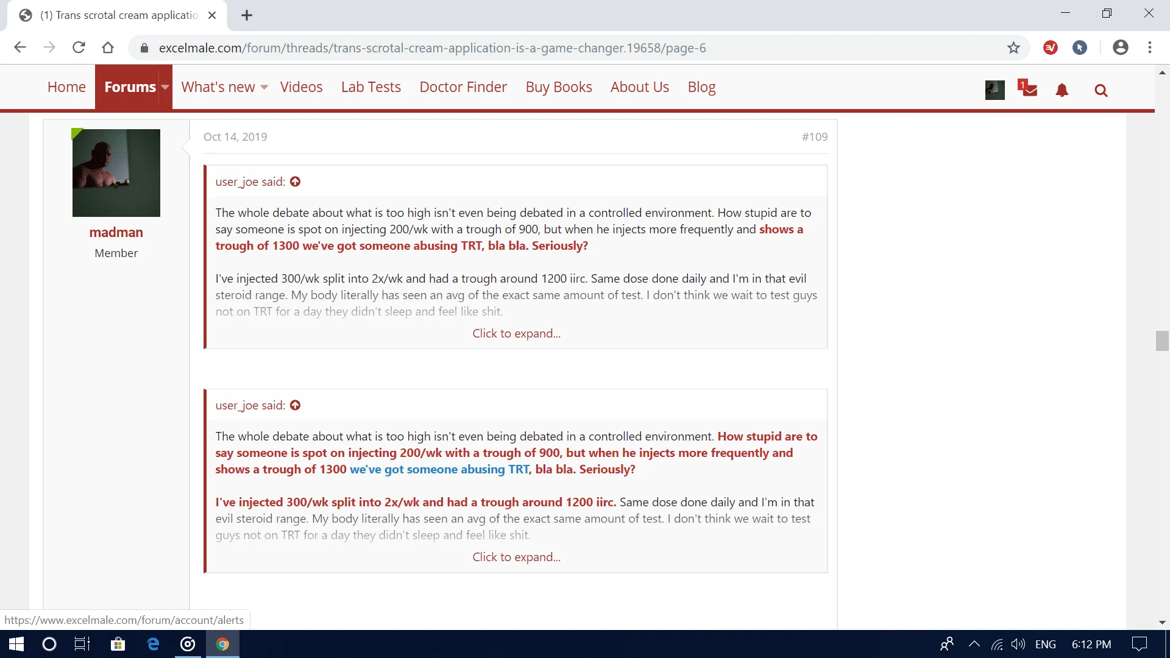Reload the page
This screenshot has height=658, width=1170.
pos(79,48)
